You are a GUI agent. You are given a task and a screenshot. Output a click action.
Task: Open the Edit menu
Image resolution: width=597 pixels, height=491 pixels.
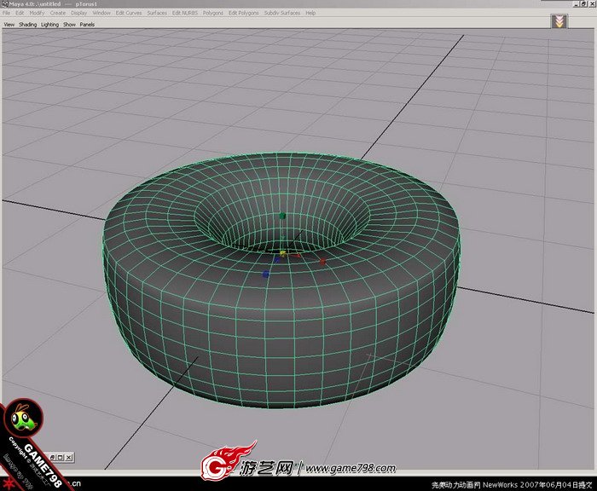point(20,14)
